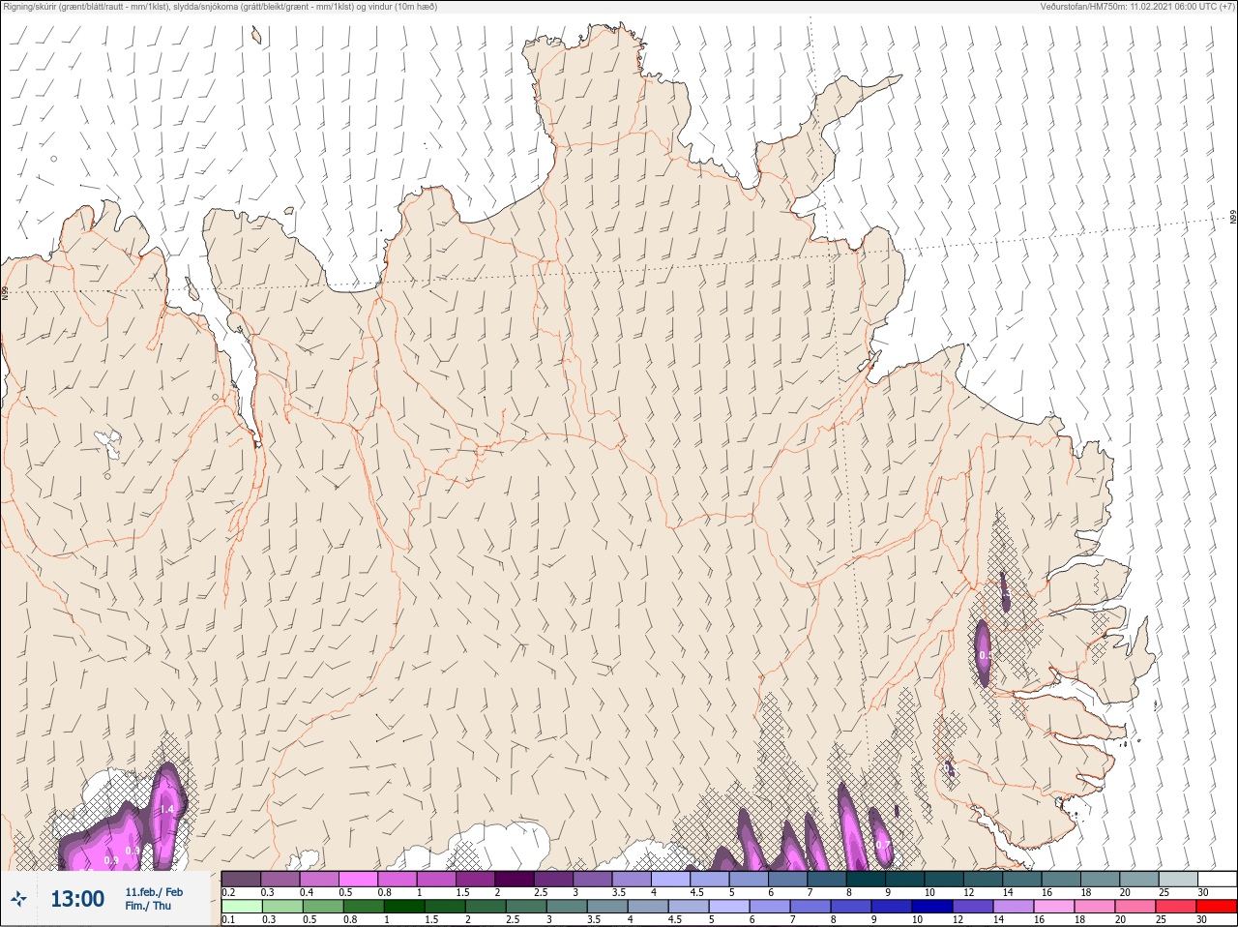Click the 'Fim./ Thu' weekday text
Image resolution: width=1238 pixels, height=927 pixels.
click(x=148, y=906)
